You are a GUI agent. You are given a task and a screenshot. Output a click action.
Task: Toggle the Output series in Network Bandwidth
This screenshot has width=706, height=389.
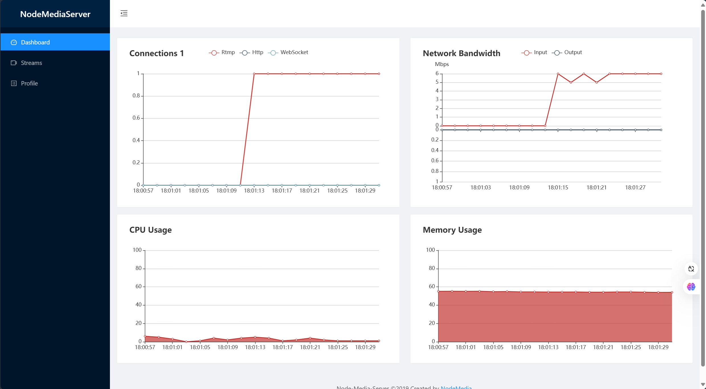coord(557,52)
